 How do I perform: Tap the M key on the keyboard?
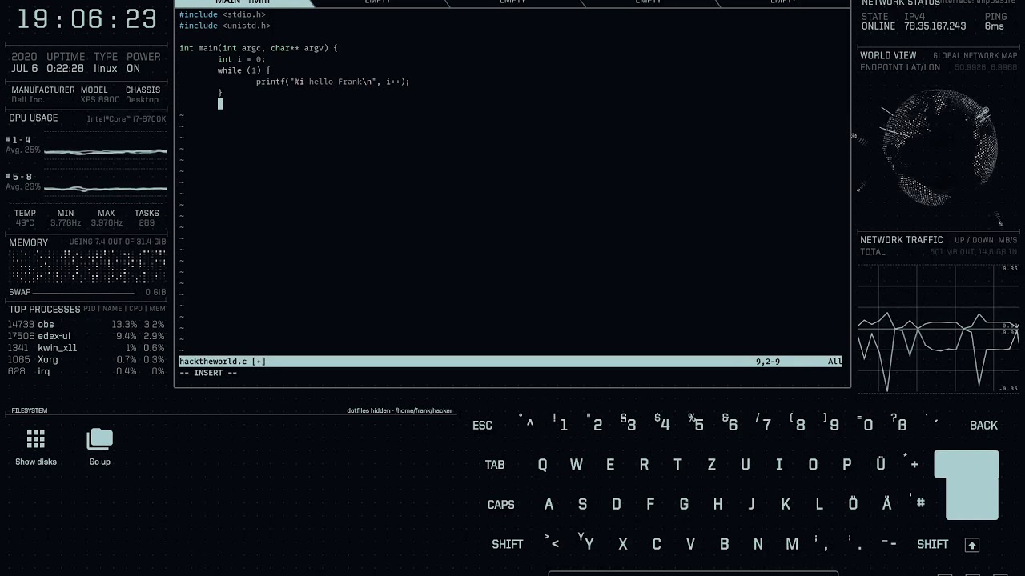(x=792, y=544)
